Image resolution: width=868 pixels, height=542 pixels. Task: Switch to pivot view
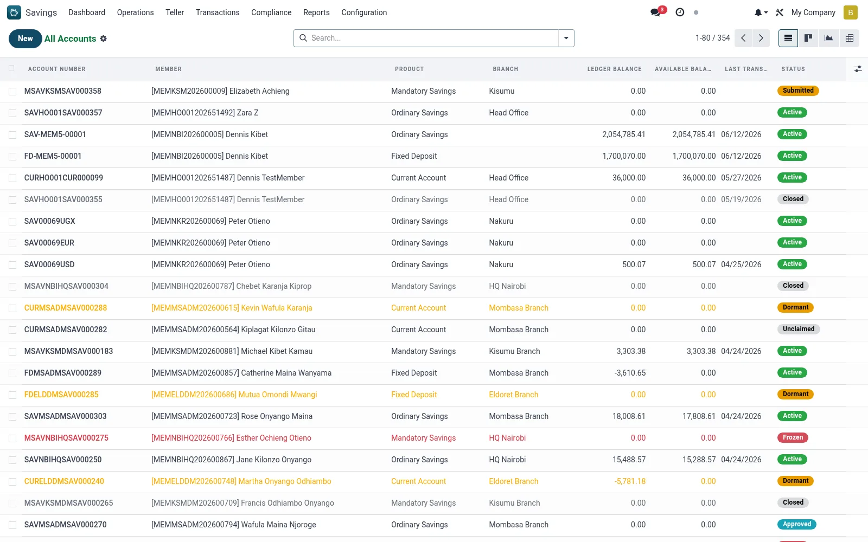click(x=850, y=38)
